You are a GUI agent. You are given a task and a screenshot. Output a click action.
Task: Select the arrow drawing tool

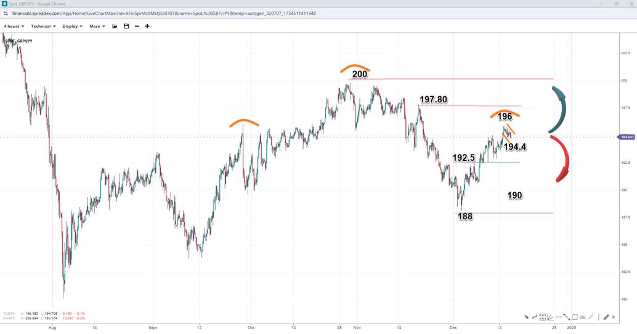[x=527, y=317]
